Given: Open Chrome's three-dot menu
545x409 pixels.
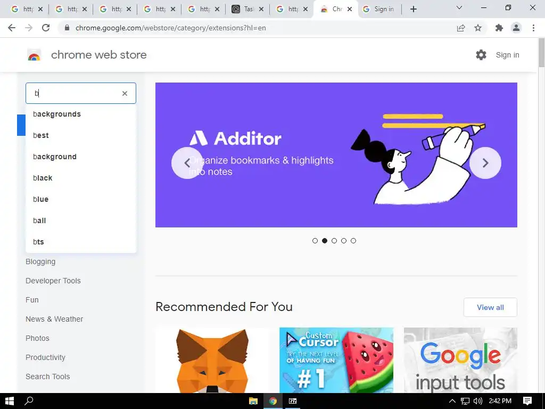Looking at the screenshot, I should click(533, 28).
